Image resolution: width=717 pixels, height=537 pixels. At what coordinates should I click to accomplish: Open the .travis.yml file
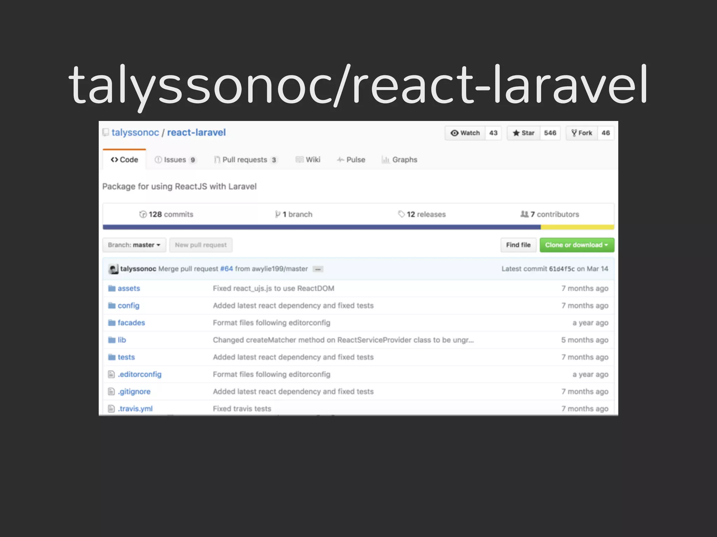[135, 409]
